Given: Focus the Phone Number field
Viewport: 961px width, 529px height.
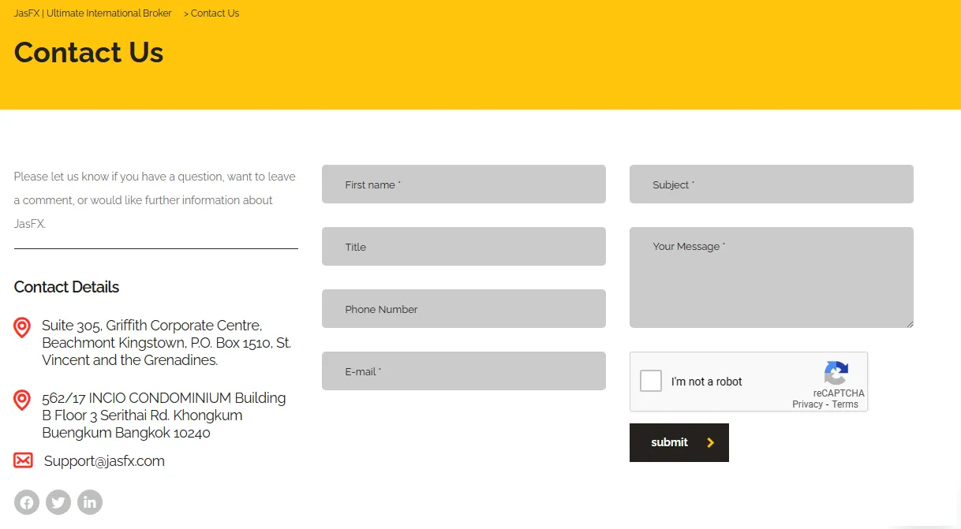Looking at the screenshot, I should 464,309.
